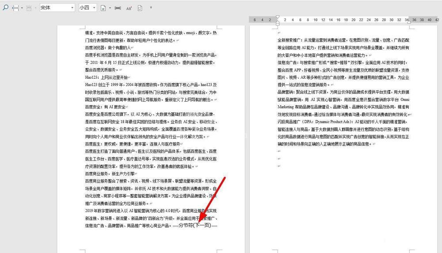The height and width of the screenshot is (253, 442).
Task: Click the ruler number 20
Action: [x=354, y=20]
